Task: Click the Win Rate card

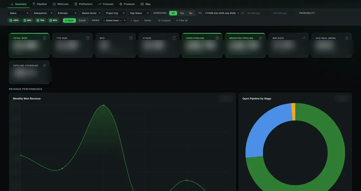Action: click(x=288, y=45)
